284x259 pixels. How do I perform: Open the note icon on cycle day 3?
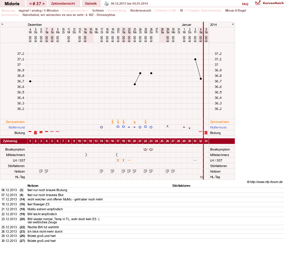tap(41, 171)
